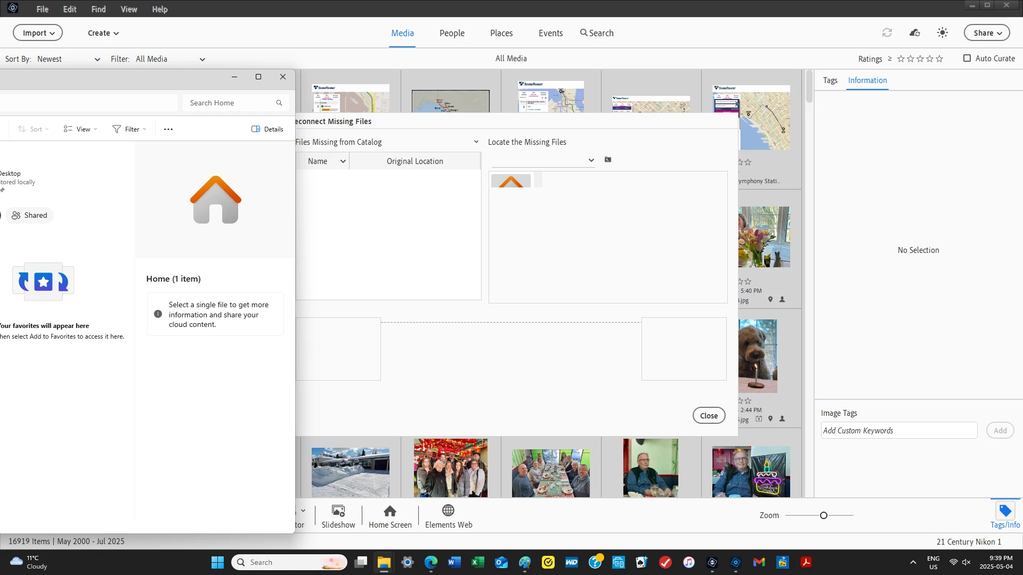Screen dimensions: 1023x575
Task: Click the sync refresh icon
Action: click(x=887, y=33)
